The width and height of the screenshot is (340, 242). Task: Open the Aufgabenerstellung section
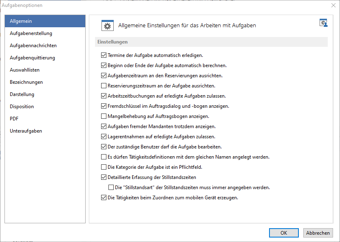(45, 33)
